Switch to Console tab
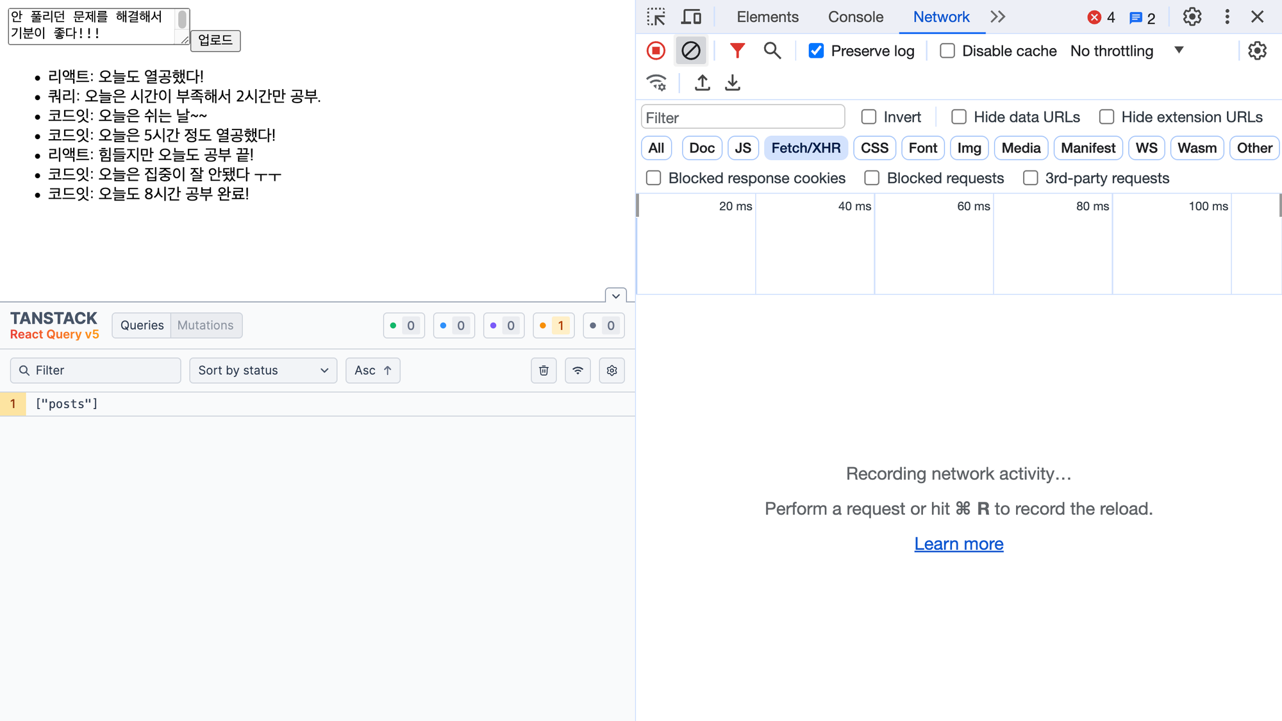 (855, 17)
